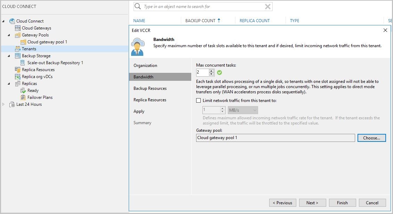393x214 pixels.
Task: Select the Ready replicas icon
Action: click(23, 91)
